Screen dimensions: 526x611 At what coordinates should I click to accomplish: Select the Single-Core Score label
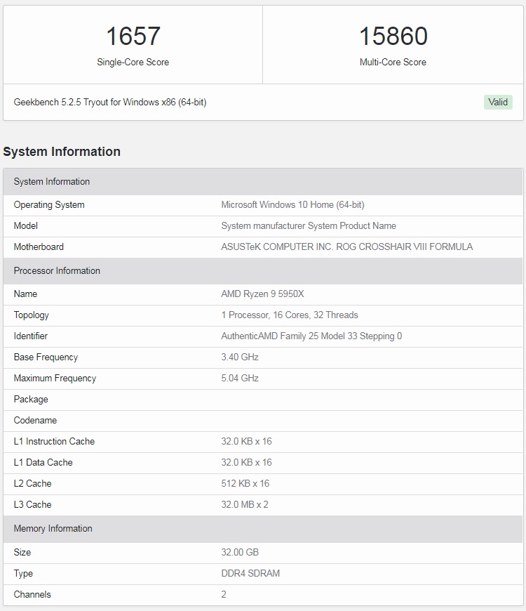click(x=133, y=62)
